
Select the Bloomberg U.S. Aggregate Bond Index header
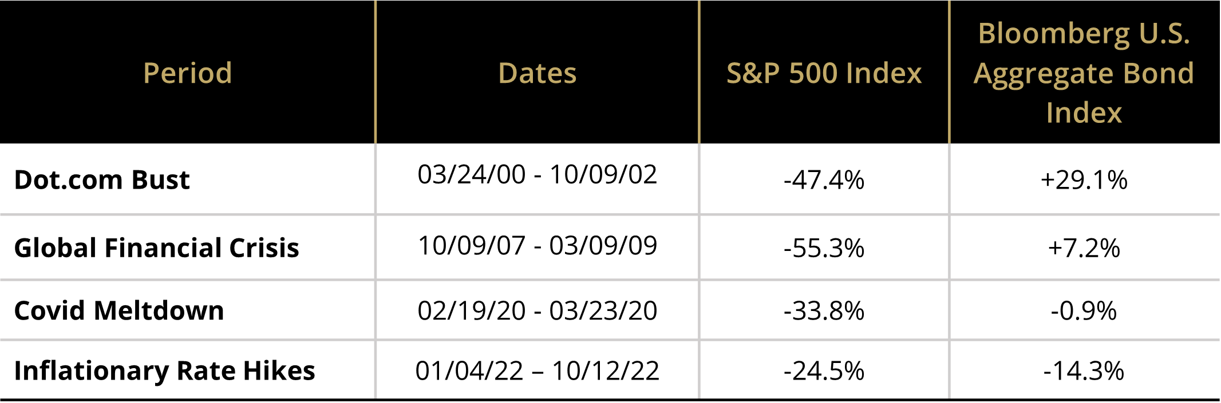[1084, 73]
